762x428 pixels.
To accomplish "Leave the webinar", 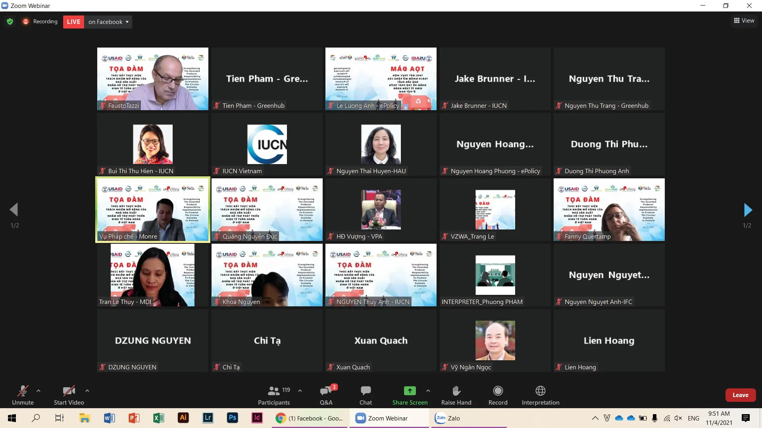I will coord(741,395).
